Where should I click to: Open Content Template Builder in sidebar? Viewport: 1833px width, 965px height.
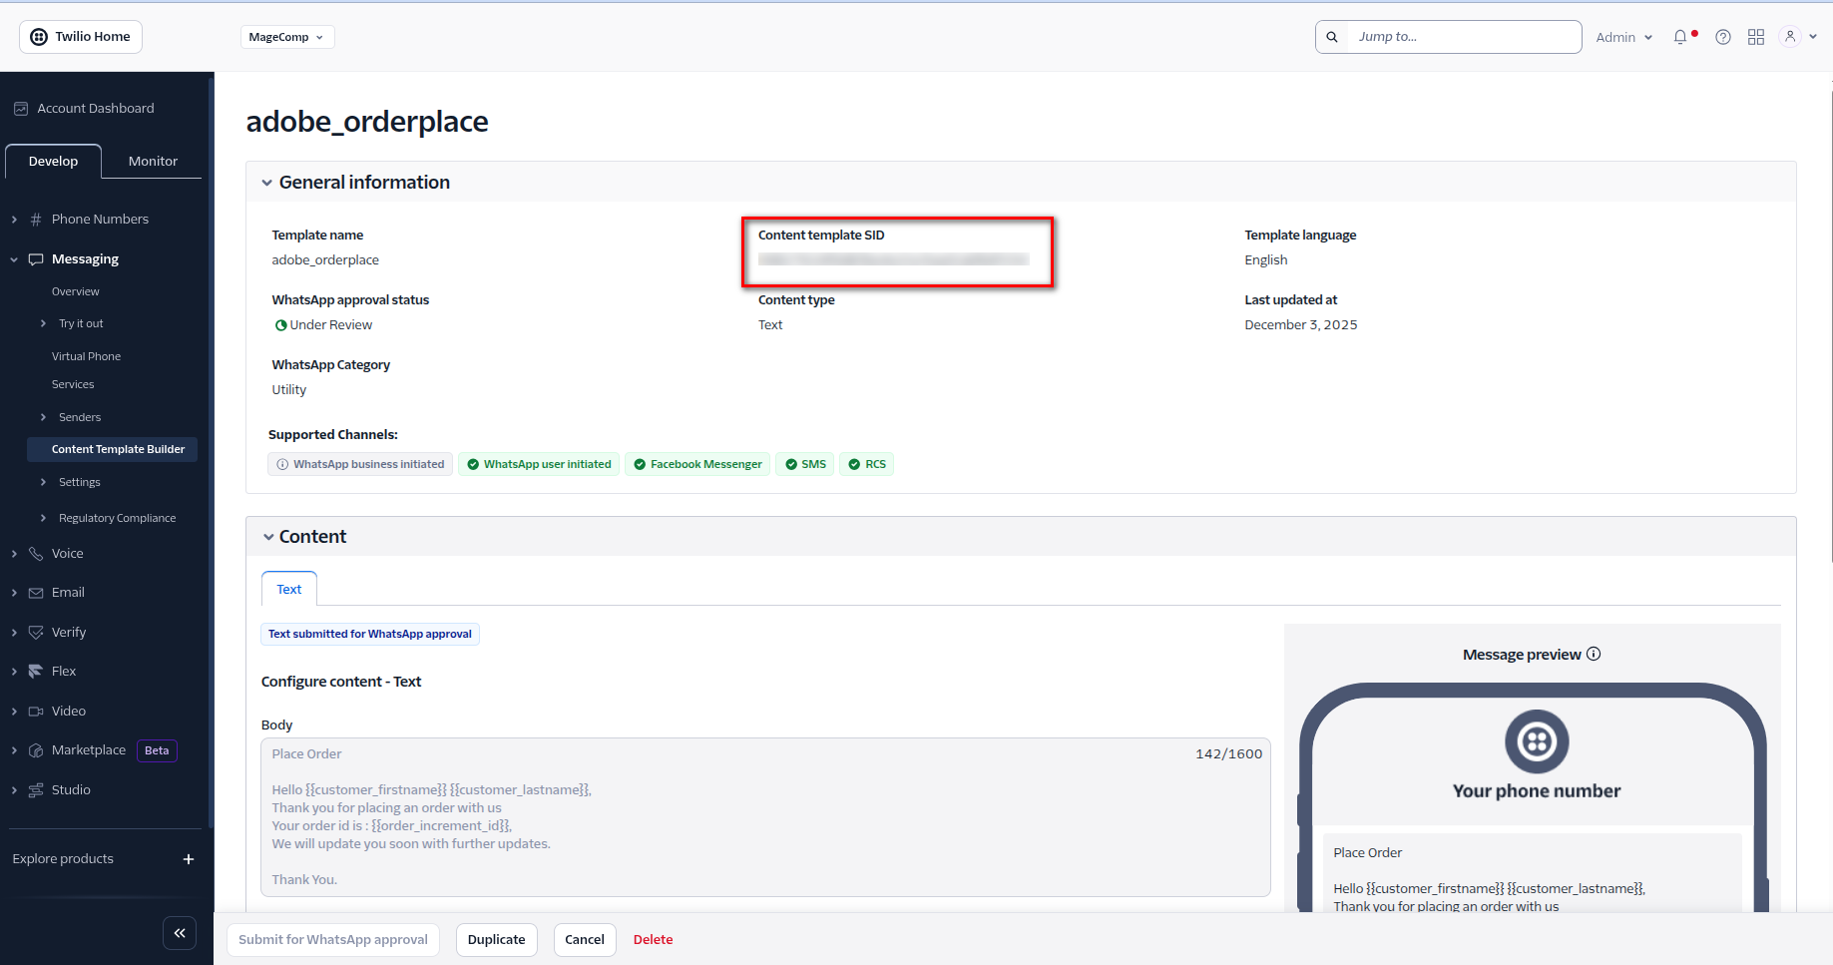point(118,450)
